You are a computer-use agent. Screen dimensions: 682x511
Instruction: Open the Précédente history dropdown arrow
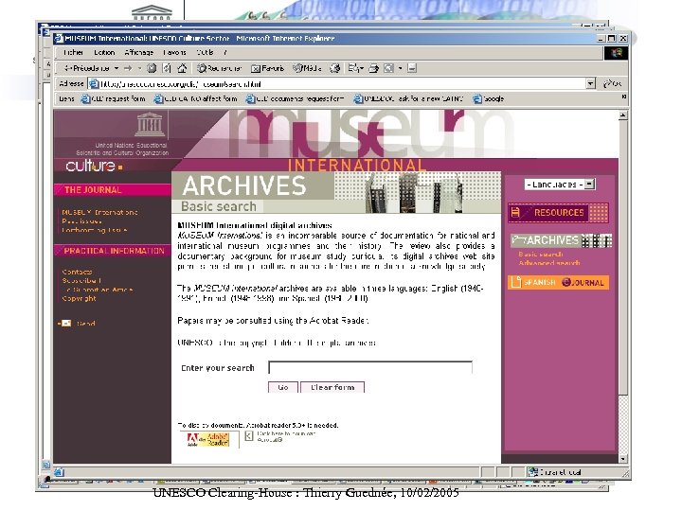pyautogui.click(x=117, y=68)
